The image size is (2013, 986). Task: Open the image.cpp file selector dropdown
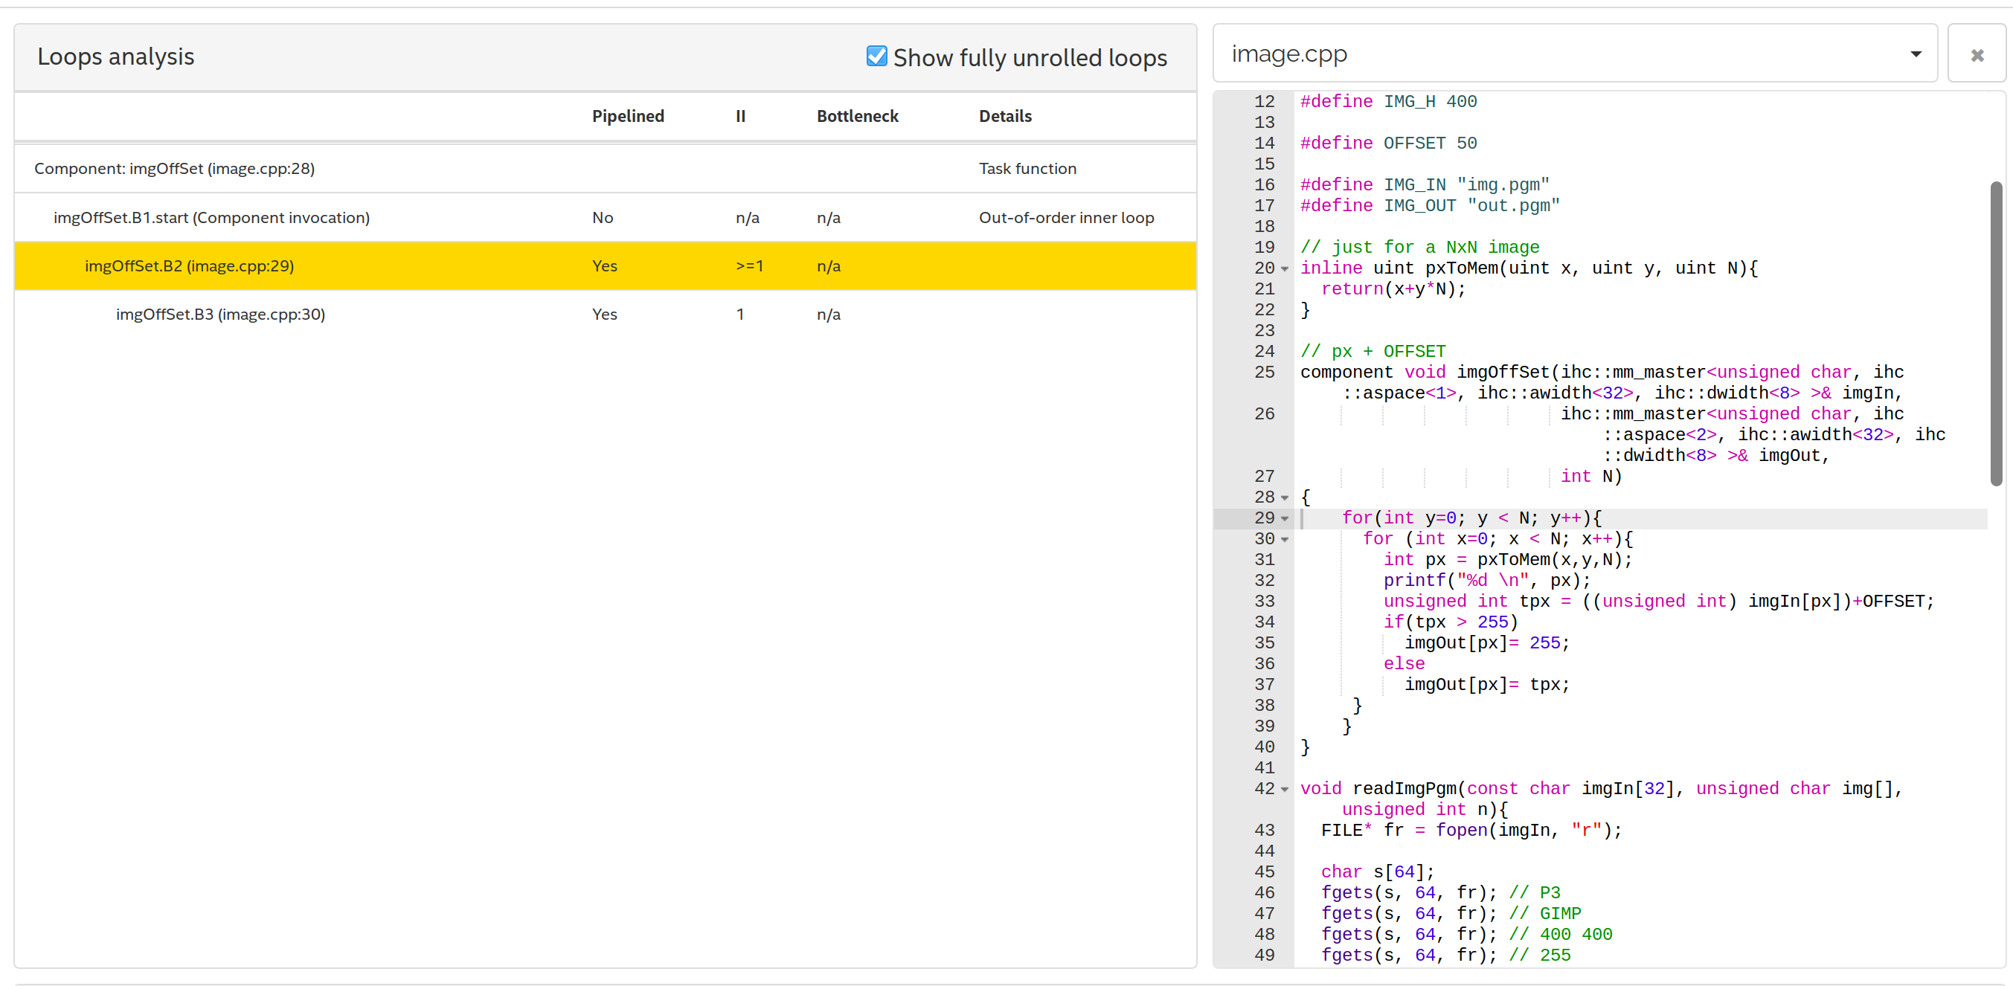click(1575, 53)
